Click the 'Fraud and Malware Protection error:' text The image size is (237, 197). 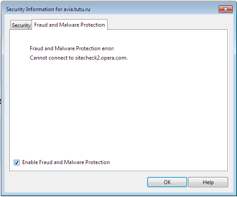(72, 48)
